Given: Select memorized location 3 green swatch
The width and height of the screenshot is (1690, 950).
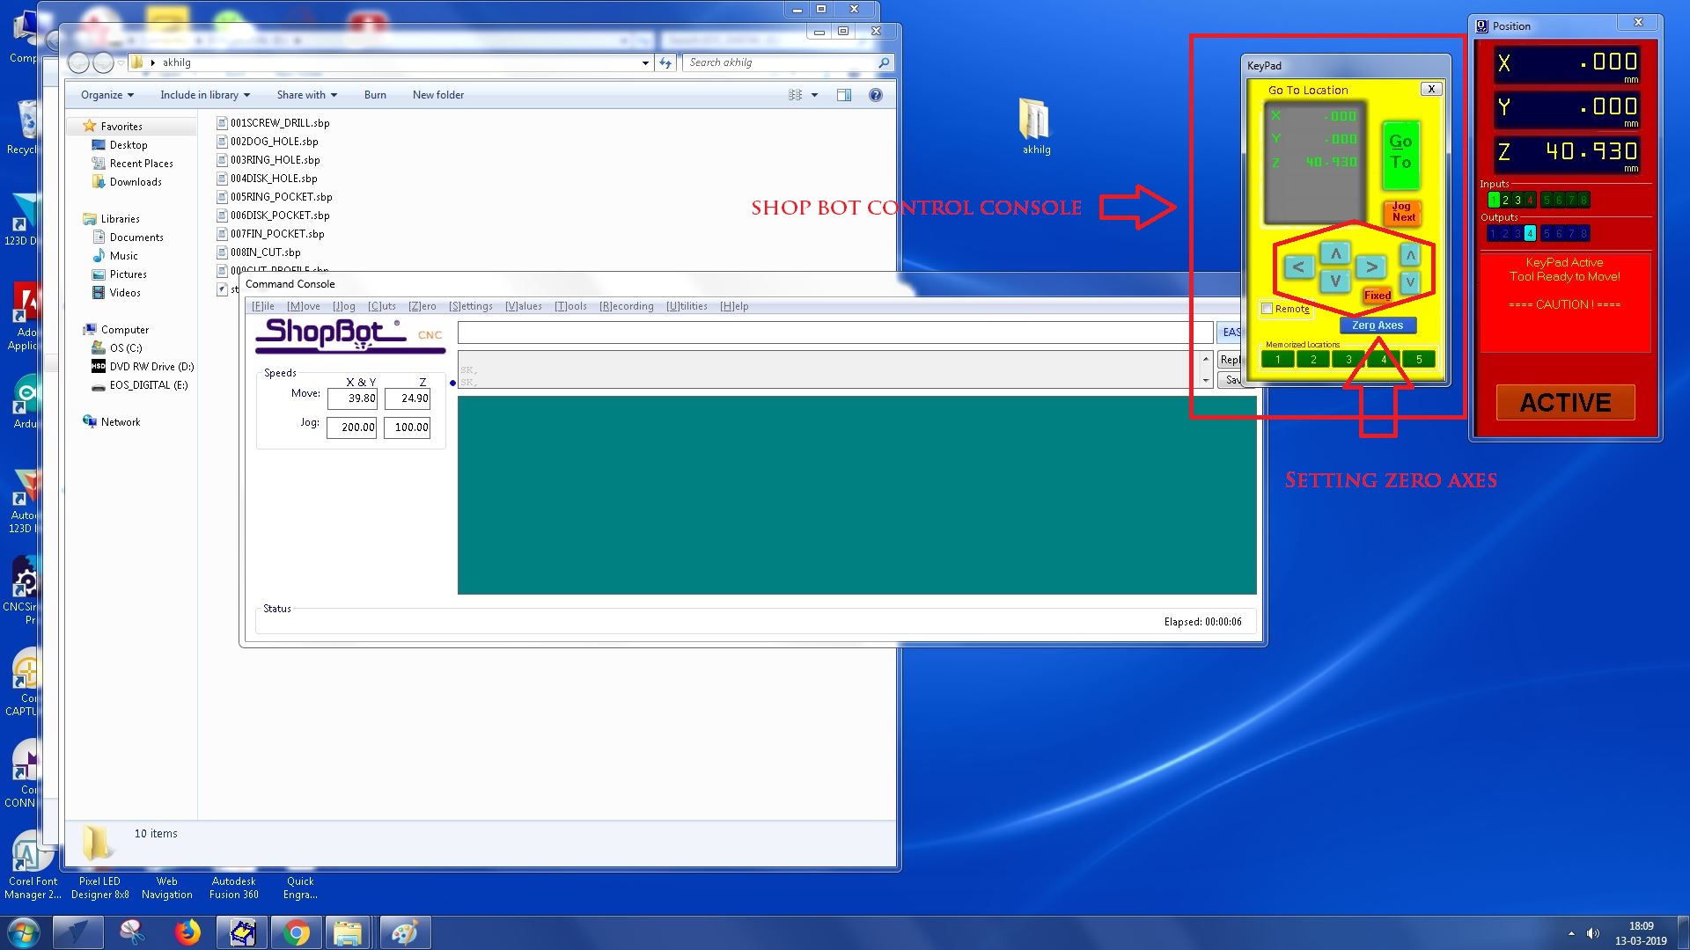Looking at the screenshot, I should [x=1348, y=359].
